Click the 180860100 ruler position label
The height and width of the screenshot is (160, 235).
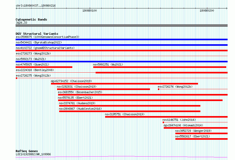coord(90,11)
